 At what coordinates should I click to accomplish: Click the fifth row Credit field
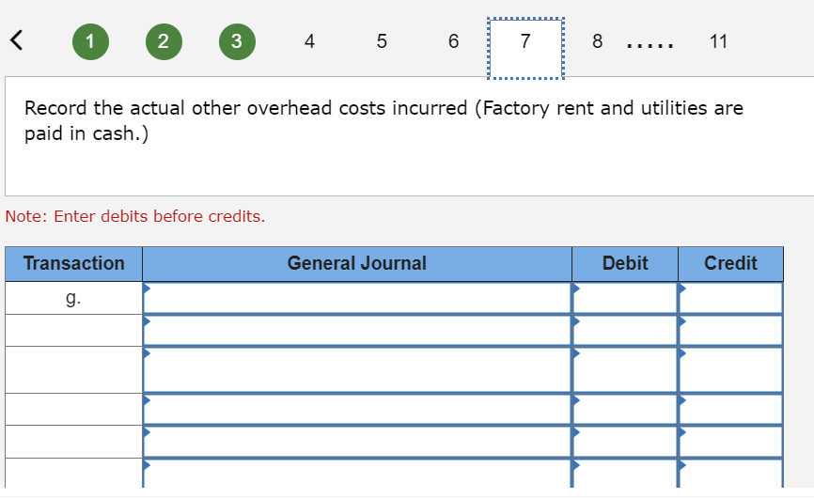pos(730,442)
